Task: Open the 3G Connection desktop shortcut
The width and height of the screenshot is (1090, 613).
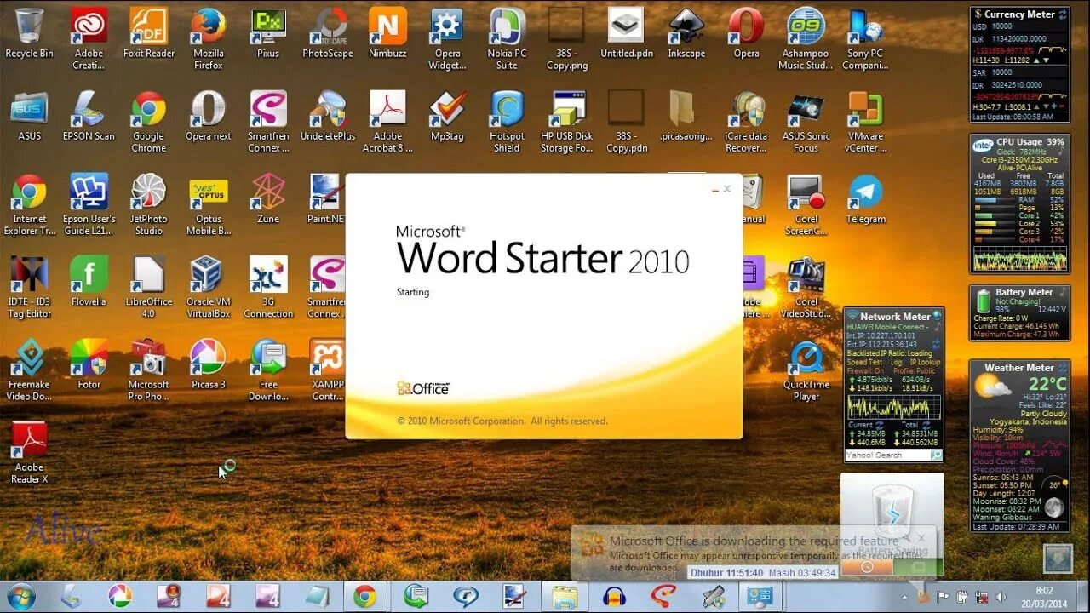Action: [268, 287]
